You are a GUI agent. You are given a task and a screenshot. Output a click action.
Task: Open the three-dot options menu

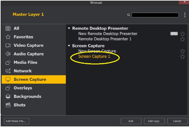(x=185, y=15)
